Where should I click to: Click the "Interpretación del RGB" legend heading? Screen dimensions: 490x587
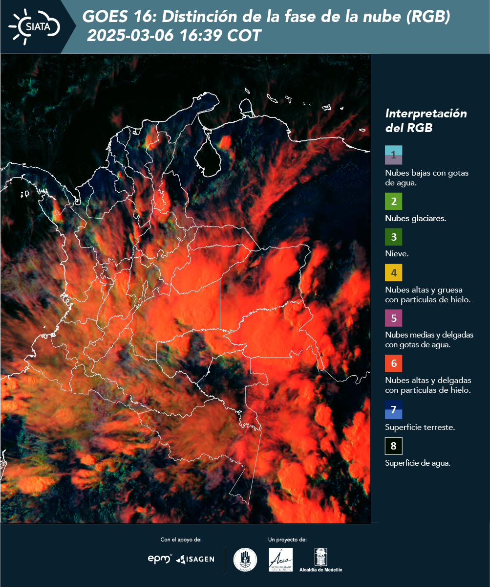coord(426,121)
